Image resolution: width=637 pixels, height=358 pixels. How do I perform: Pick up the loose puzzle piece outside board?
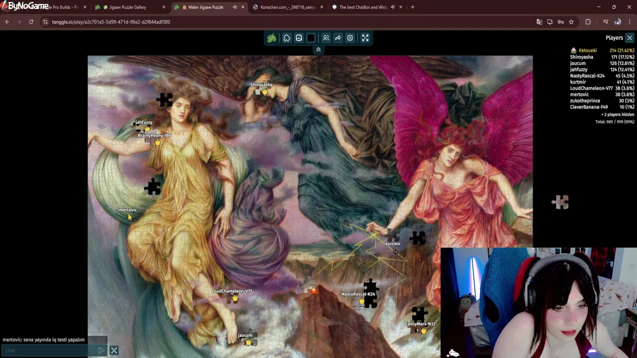560,202
